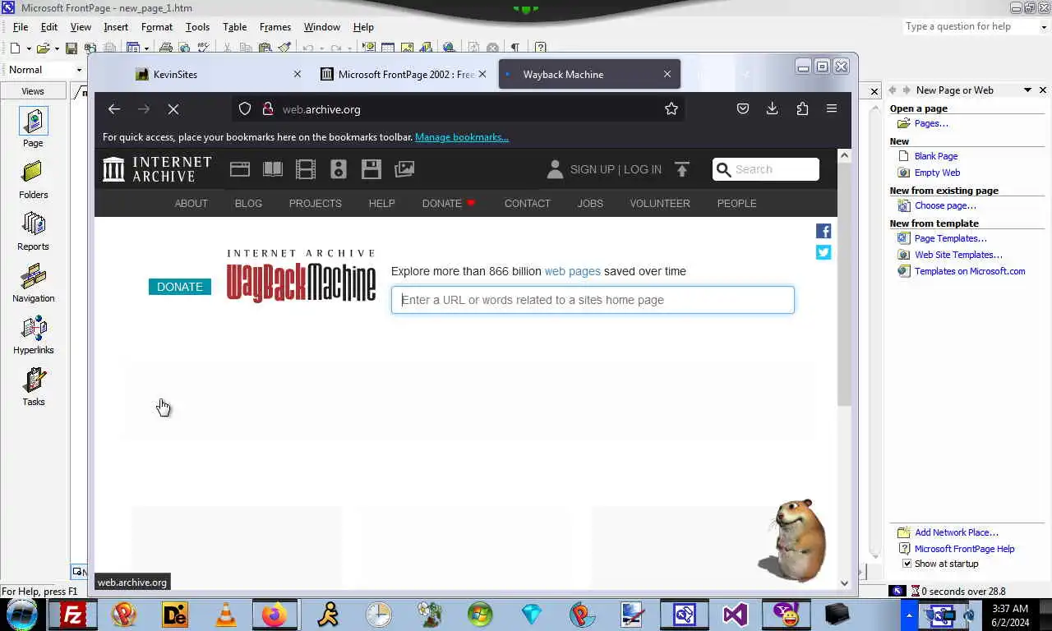Screen dimensions: 1052x631
Task: Click Manage bookmarks link
Action: click(x=462, y=137)
